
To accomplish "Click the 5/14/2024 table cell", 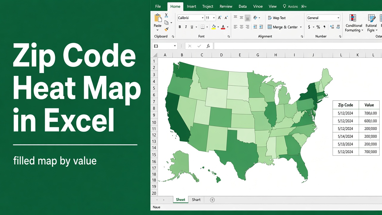I will 346,136.
